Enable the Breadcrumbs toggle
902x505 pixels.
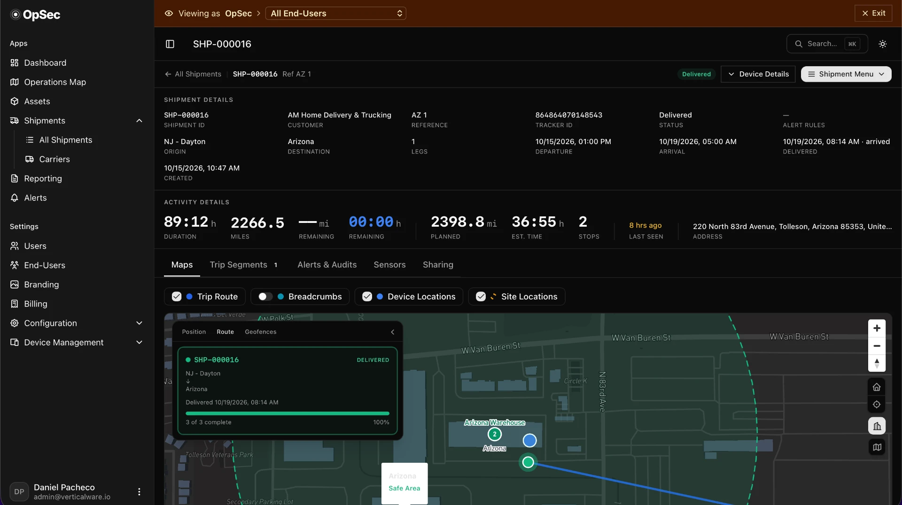click(x=265, y=297)
